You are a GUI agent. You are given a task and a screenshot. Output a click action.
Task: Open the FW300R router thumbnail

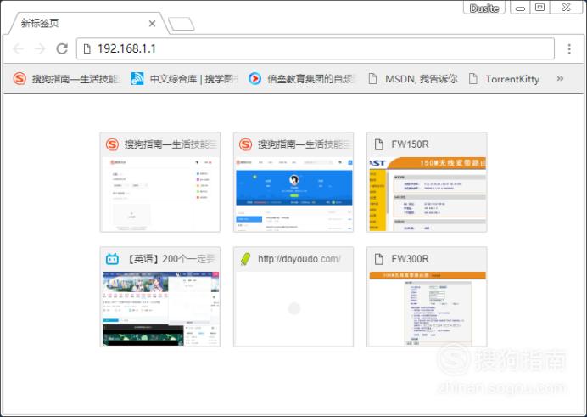(427, 296)
